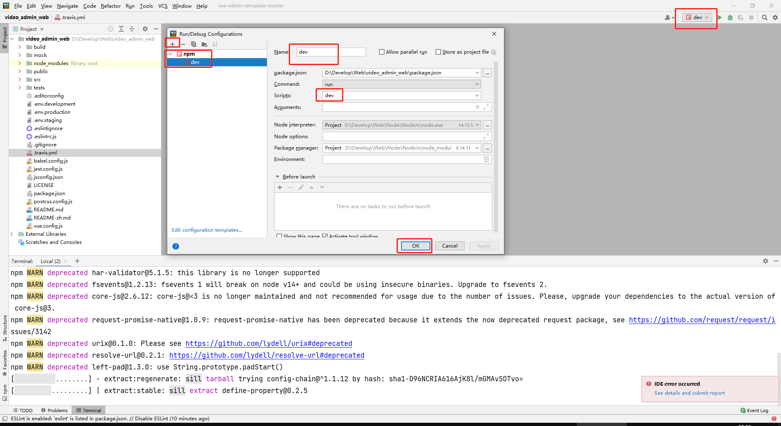Open the File menu

tap(18, 6)
